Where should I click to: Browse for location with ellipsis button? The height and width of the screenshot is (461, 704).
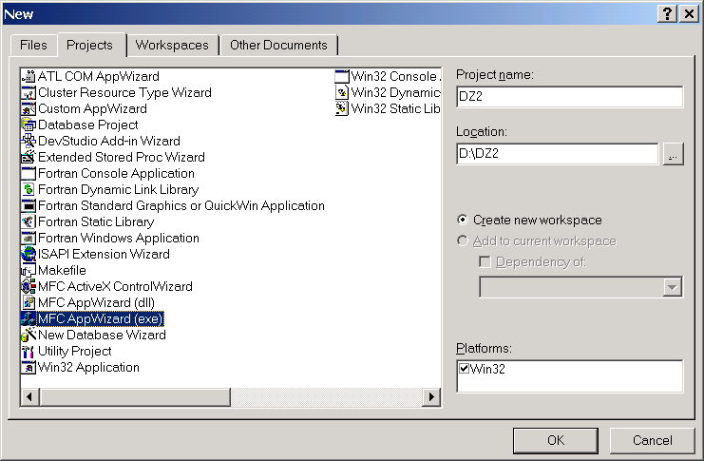(x=673, y=154)
